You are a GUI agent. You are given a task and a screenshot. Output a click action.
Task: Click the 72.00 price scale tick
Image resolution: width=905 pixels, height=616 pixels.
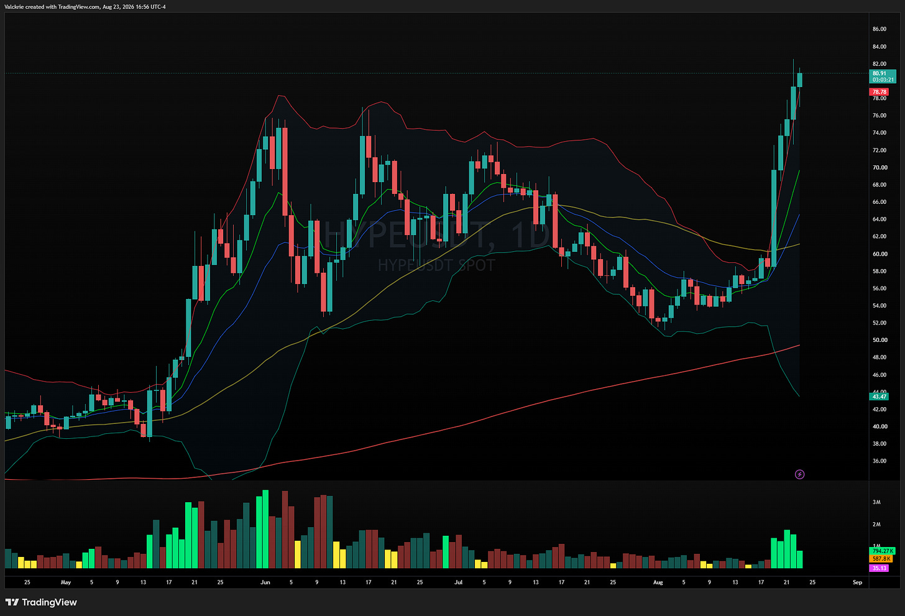[880, 150]
